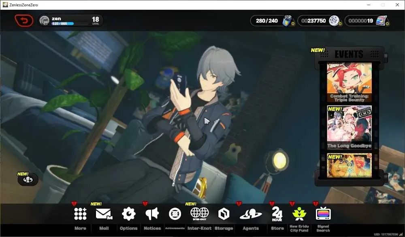
Task: Open the 24 Hour Store icon
Action: 277,214
